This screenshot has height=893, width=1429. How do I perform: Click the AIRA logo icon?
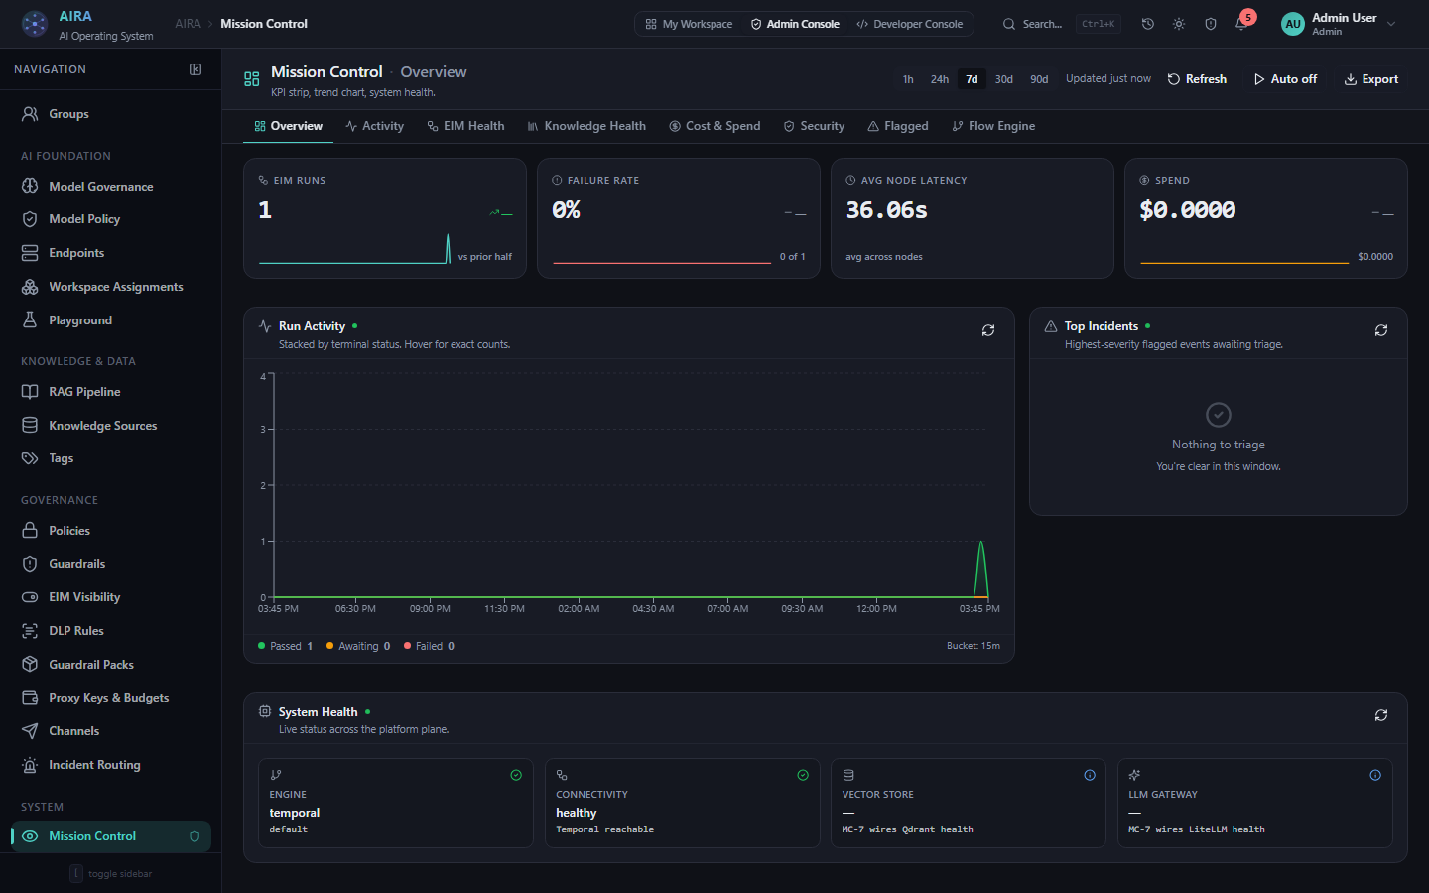point(35,24)
